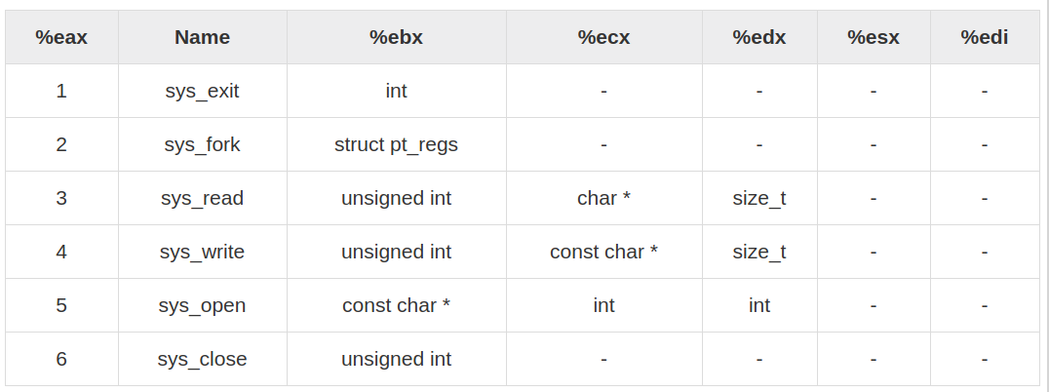This screenshot has height=392, width=1049.
Task: Select the sys_read name cell
Action: click(203, 198)
